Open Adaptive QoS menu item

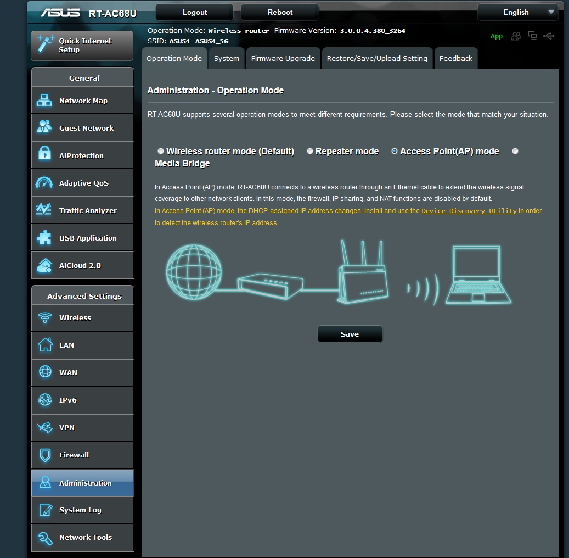click(x=83, y=183)
